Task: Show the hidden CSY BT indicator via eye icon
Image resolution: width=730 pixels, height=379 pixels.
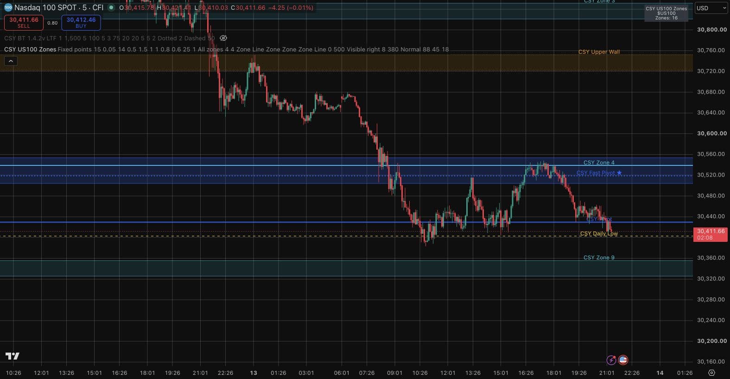Action: (x=223, y=38)
